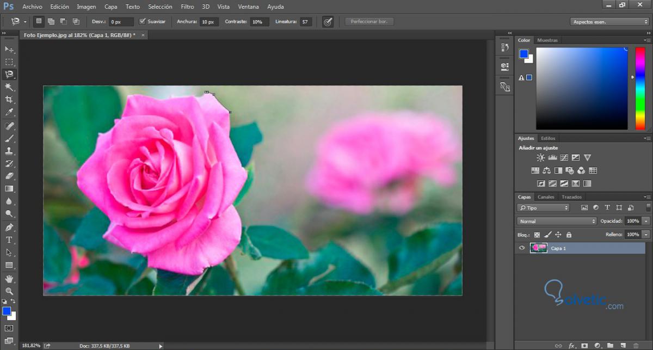
Task: Open the Aspectos esen. workspace dropdown
Action: (x=609, y=22)
